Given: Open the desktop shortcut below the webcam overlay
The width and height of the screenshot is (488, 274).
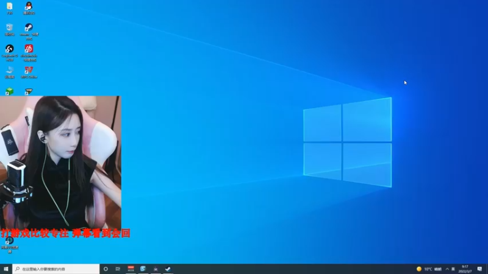Looking at the screenshot, I should pyautogui.click(x=10, y=245).
